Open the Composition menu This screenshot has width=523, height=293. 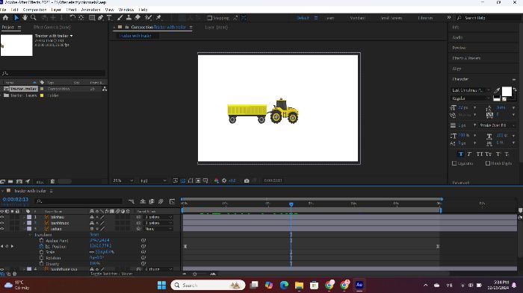(34, 10)
